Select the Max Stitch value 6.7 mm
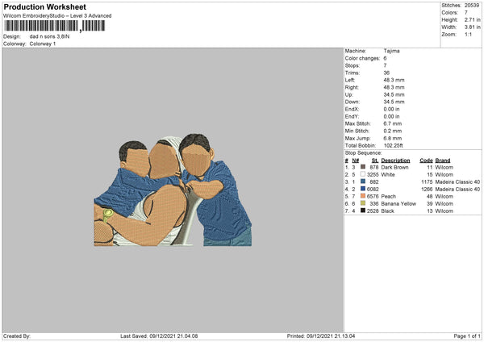Image resolution: width=484 pixels, height=342 pixels. pos(393,123)
